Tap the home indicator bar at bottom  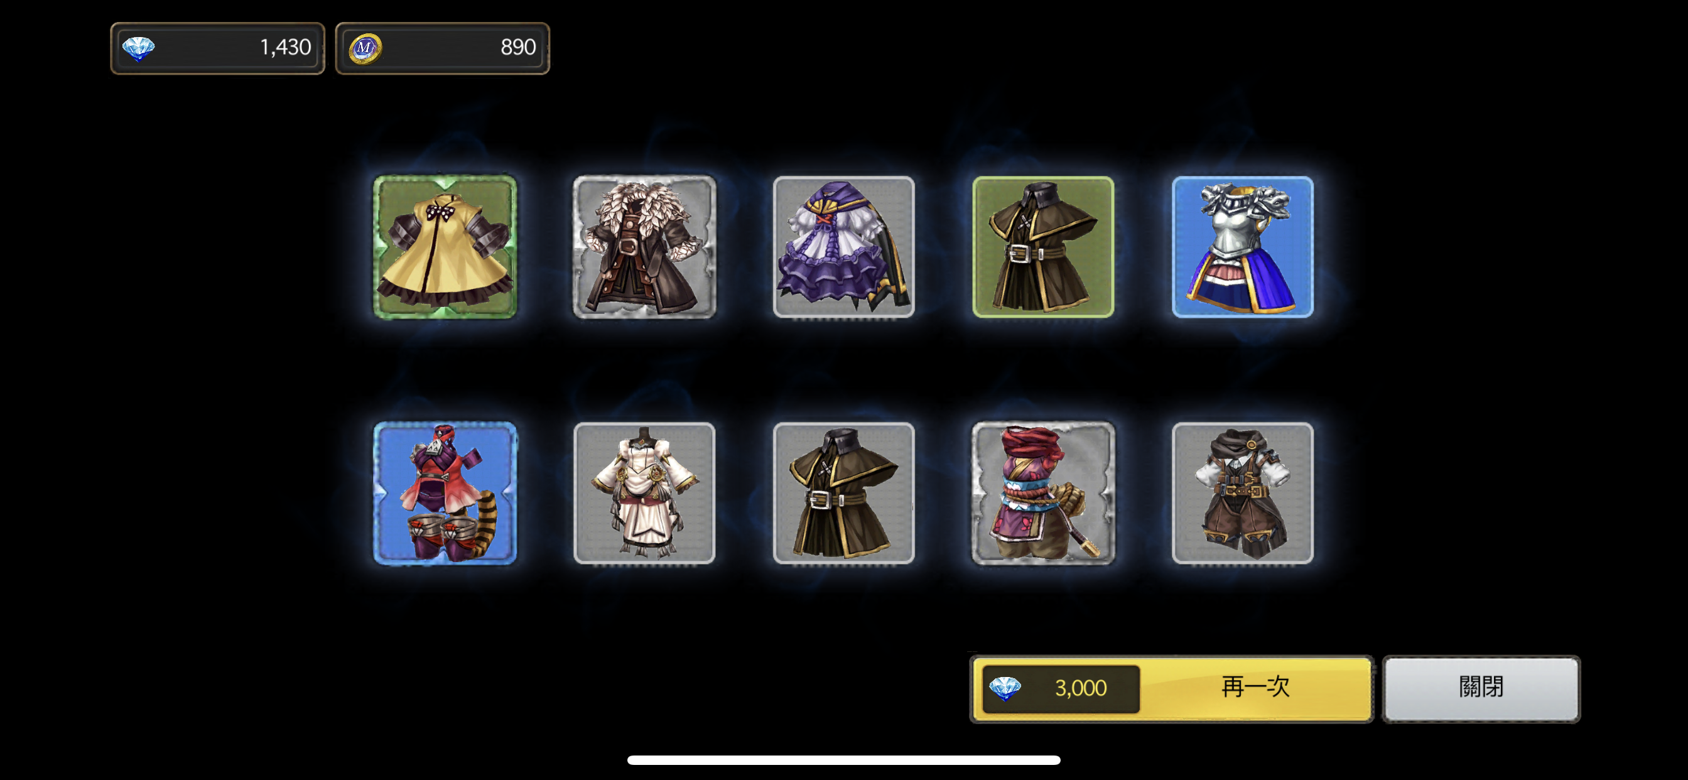coord(843,760)
